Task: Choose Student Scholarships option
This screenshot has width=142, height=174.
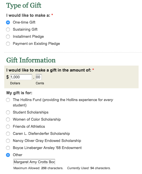Action: tap(8, 112)
